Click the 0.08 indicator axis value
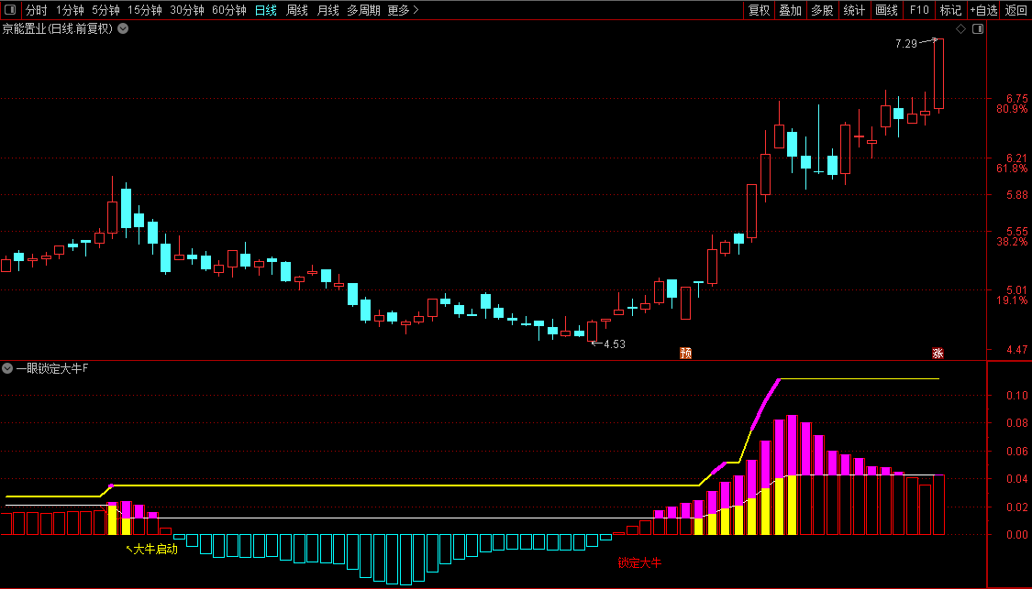This screenshot has width=1032, height=589. (x=1016, y=423)
